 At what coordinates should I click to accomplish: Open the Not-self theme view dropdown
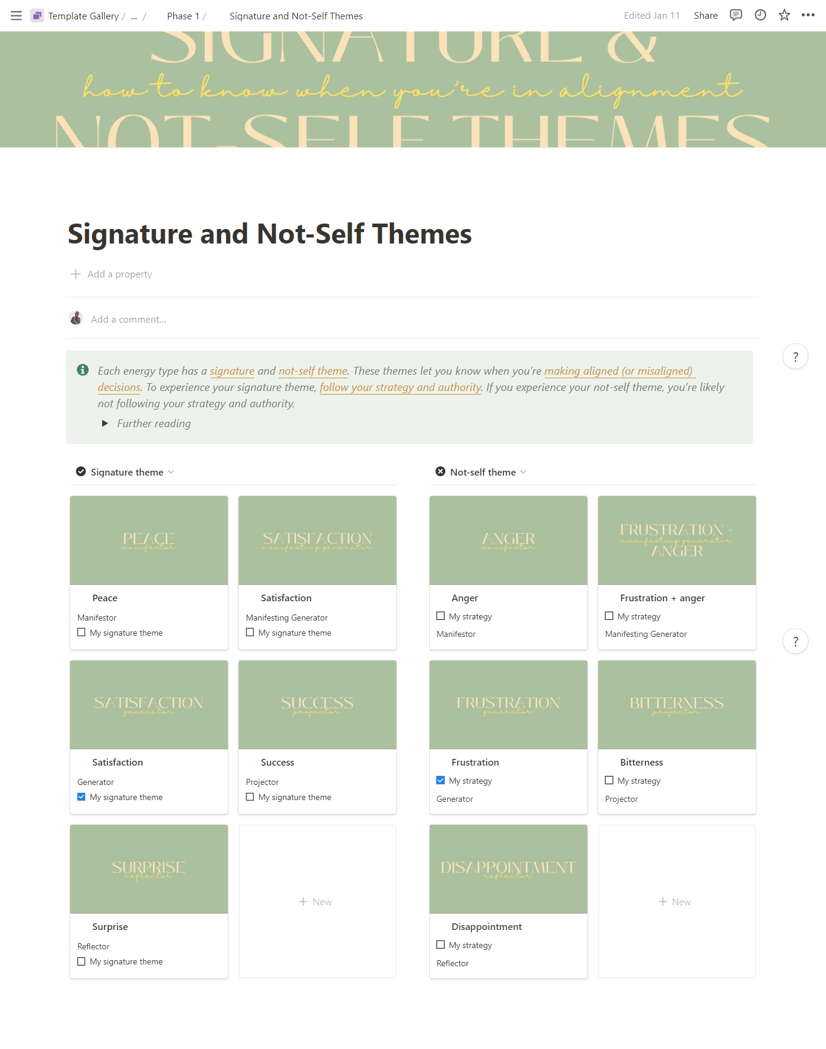pos(523,472)
